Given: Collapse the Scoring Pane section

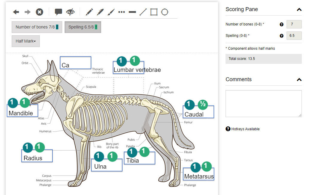Looking at the screenshot, I should (299, 10).
